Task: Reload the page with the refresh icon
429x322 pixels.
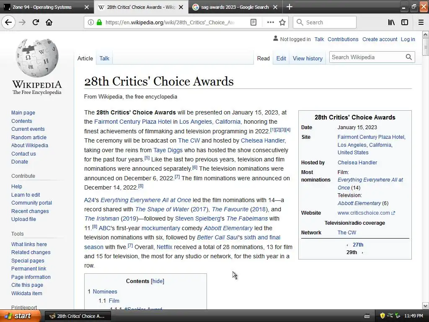Action: coord(36,22)
